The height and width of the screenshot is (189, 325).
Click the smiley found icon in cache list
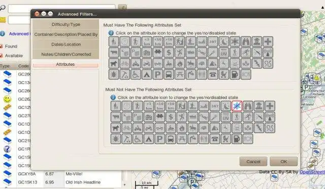coord(7,99)
